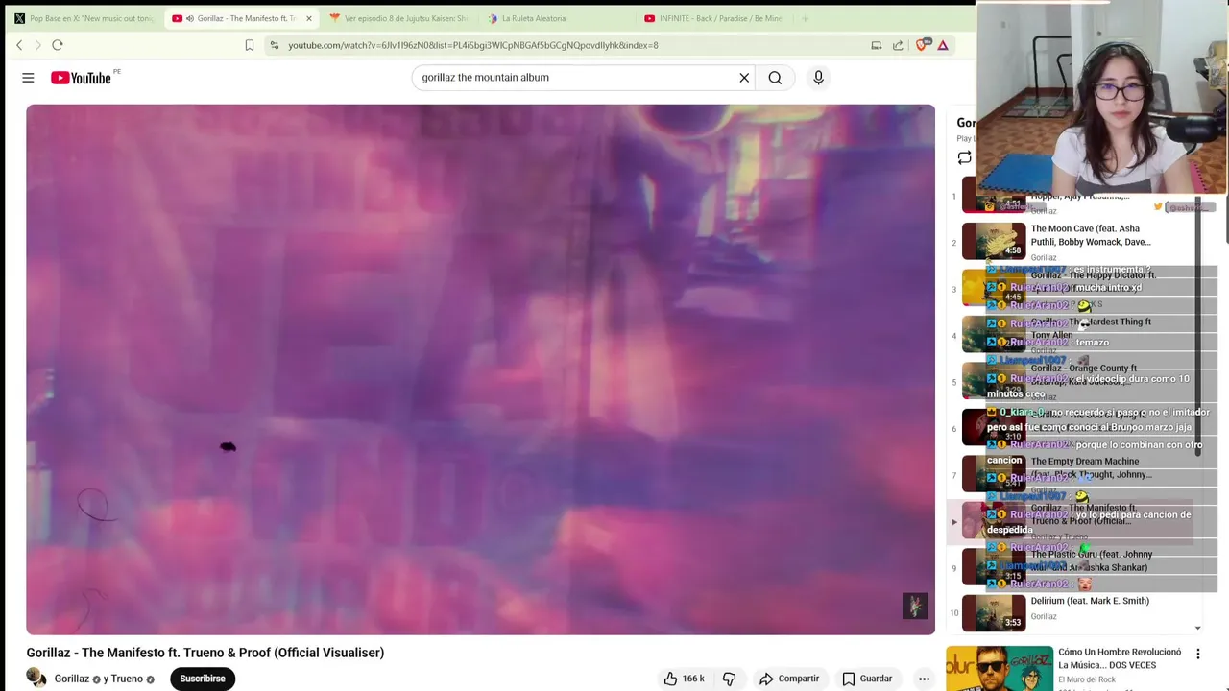Viewport: 1229px width, 691px height.
Task: Bookmark this page using the bookmark icon
Action: [250, 45]
